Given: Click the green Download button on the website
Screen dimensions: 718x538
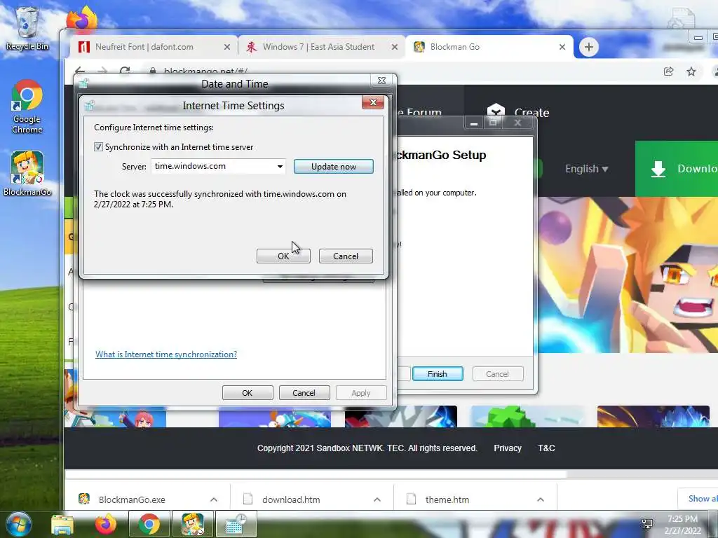Looking at the screenshot, I should pos(677,169).
